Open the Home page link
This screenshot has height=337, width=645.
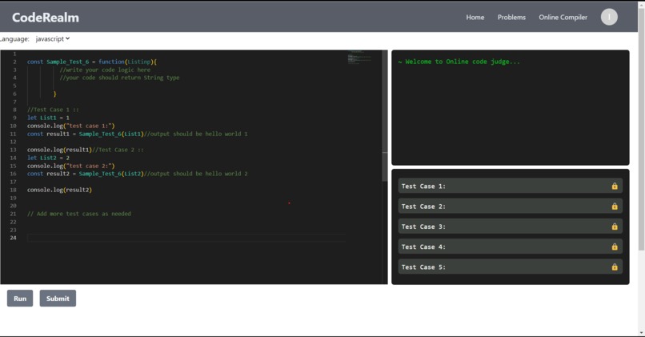pos(475,18)
